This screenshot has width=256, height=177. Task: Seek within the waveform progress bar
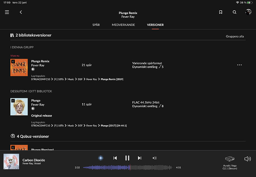tap(128, 167)
